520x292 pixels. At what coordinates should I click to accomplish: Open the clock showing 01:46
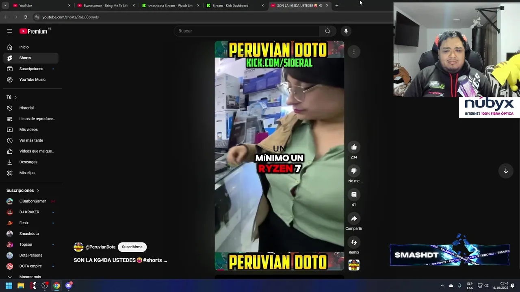coord(501,286)
